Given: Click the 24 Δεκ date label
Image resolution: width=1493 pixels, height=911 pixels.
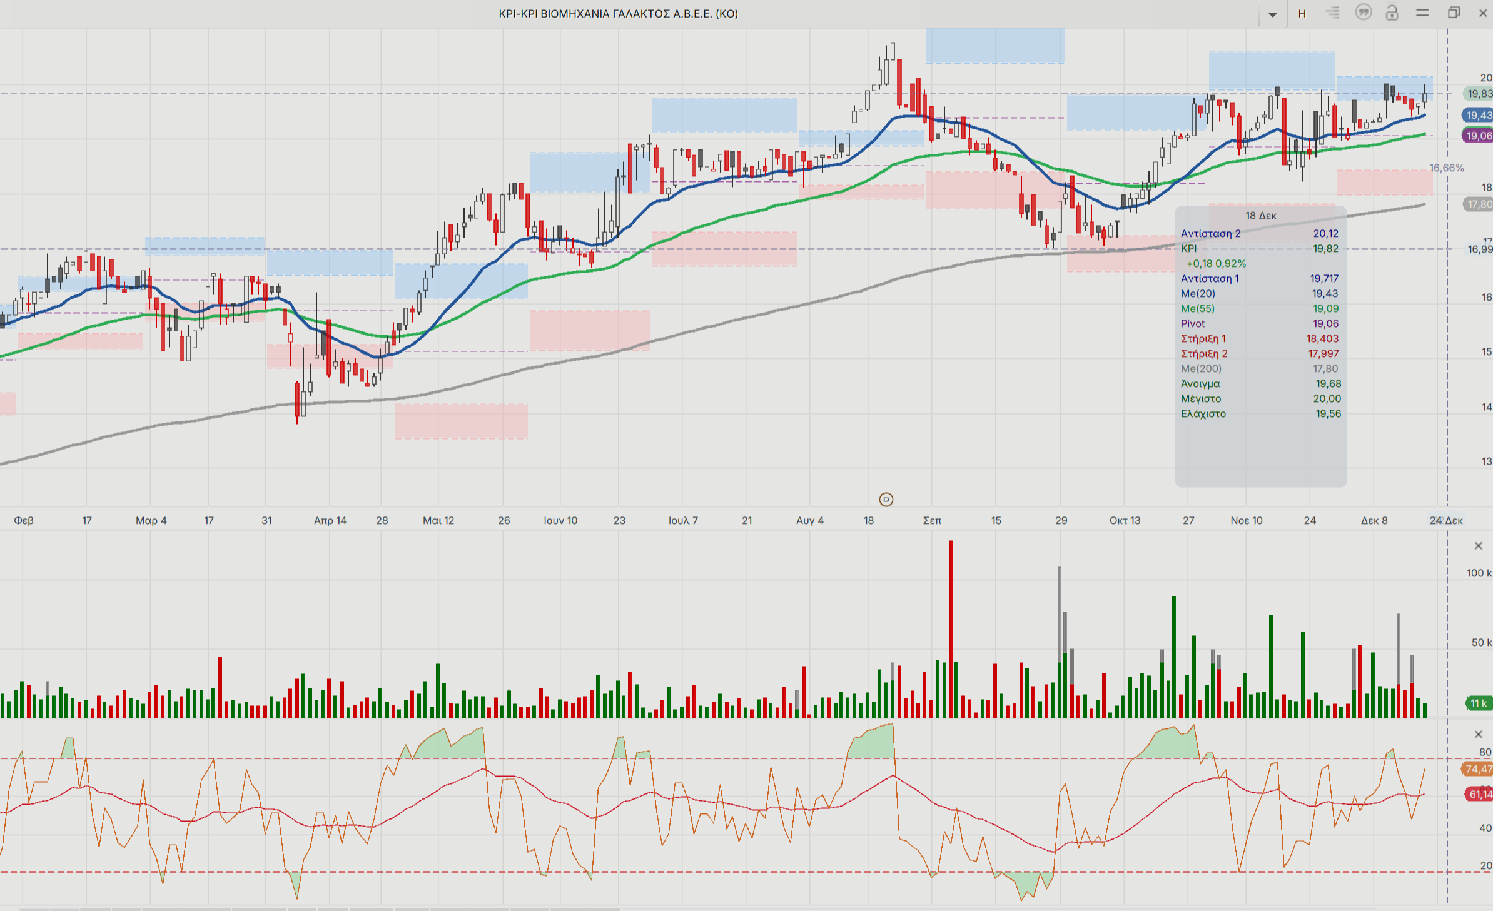Looking at the screenshot, I should point(1445,520).
